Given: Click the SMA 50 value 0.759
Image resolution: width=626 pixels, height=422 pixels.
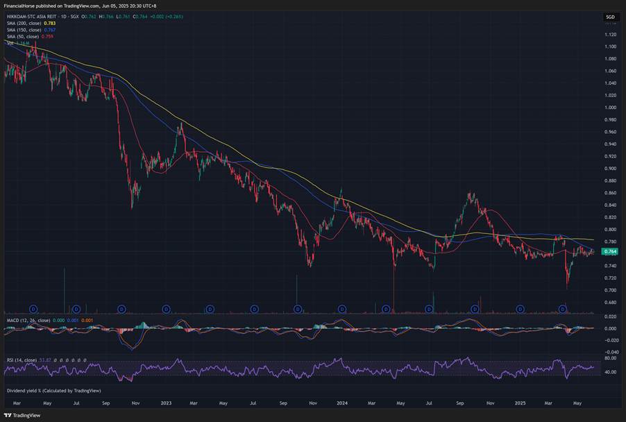Looking at the screenshot, I should pos(47,36).
